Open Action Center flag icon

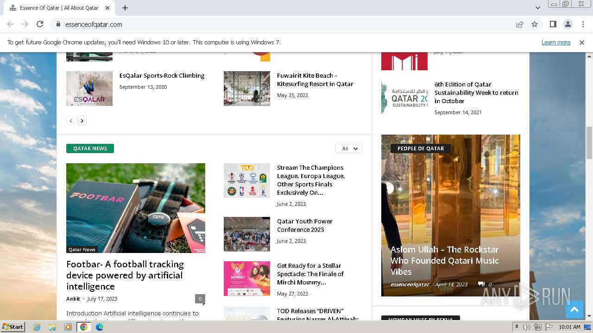click(x=549, y=327)
